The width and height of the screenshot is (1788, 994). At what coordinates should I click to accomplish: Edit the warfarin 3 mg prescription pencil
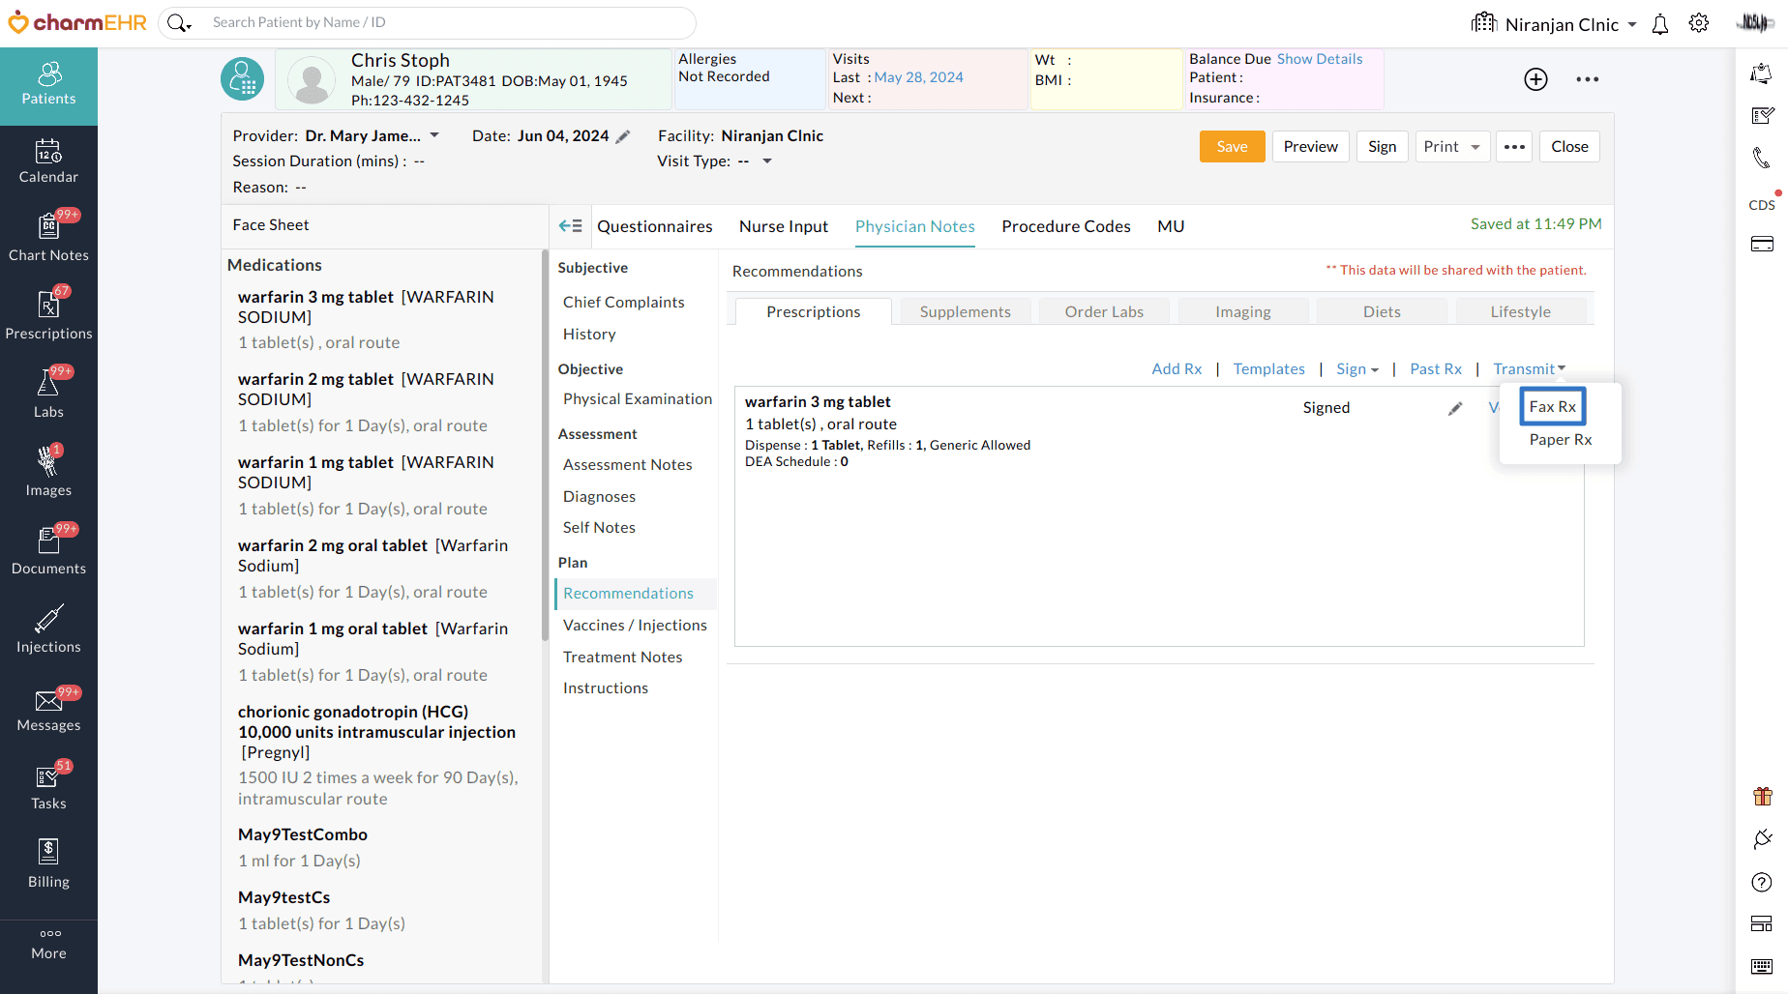1455,408
